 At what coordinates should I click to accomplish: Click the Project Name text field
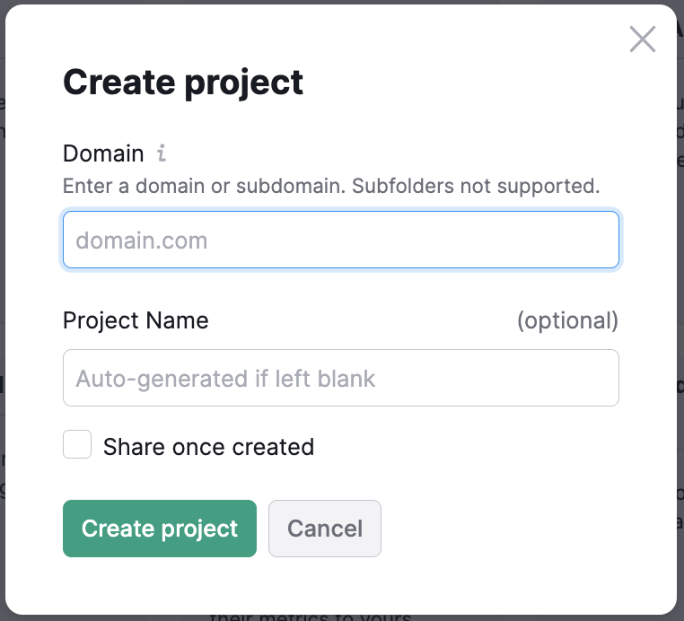tap(341, 378)
